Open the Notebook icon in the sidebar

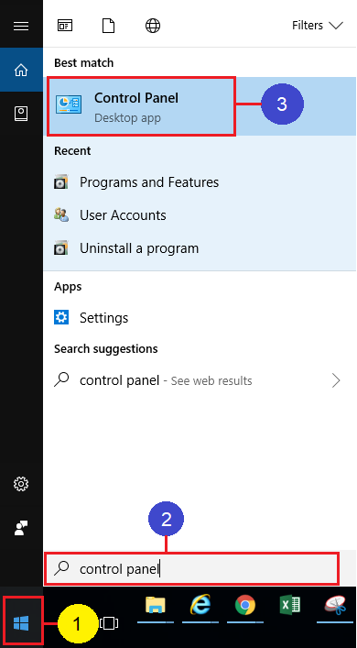coord(21,114)
